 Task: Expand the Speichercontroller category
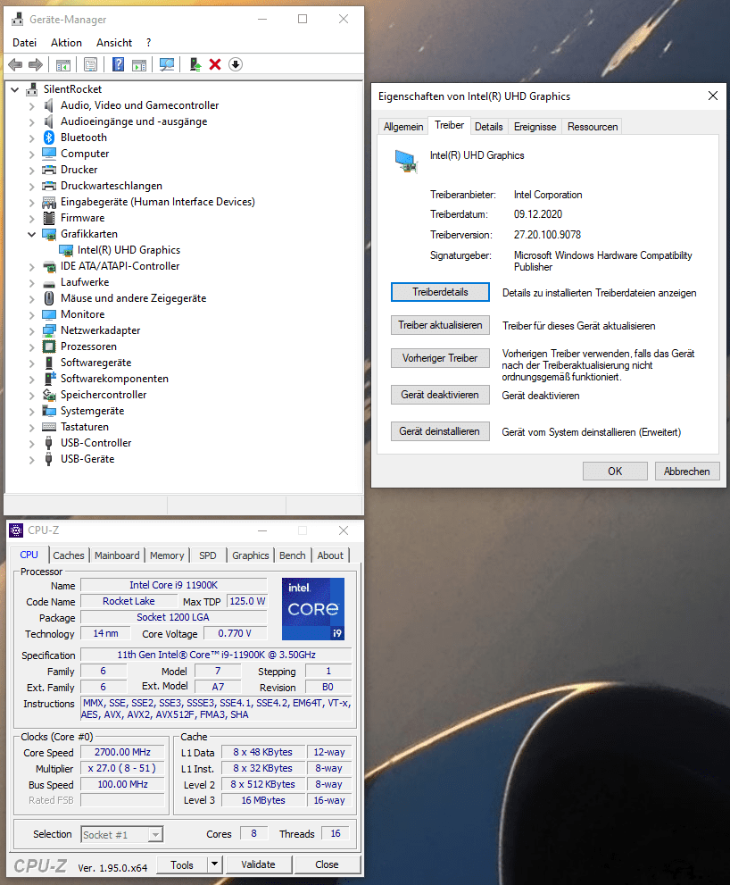point(31,395)
